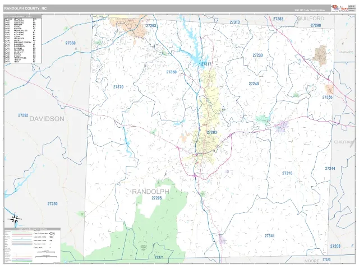Select ZIP code label 27292
This screenshot has width=359, height=269.
point(23,115)
